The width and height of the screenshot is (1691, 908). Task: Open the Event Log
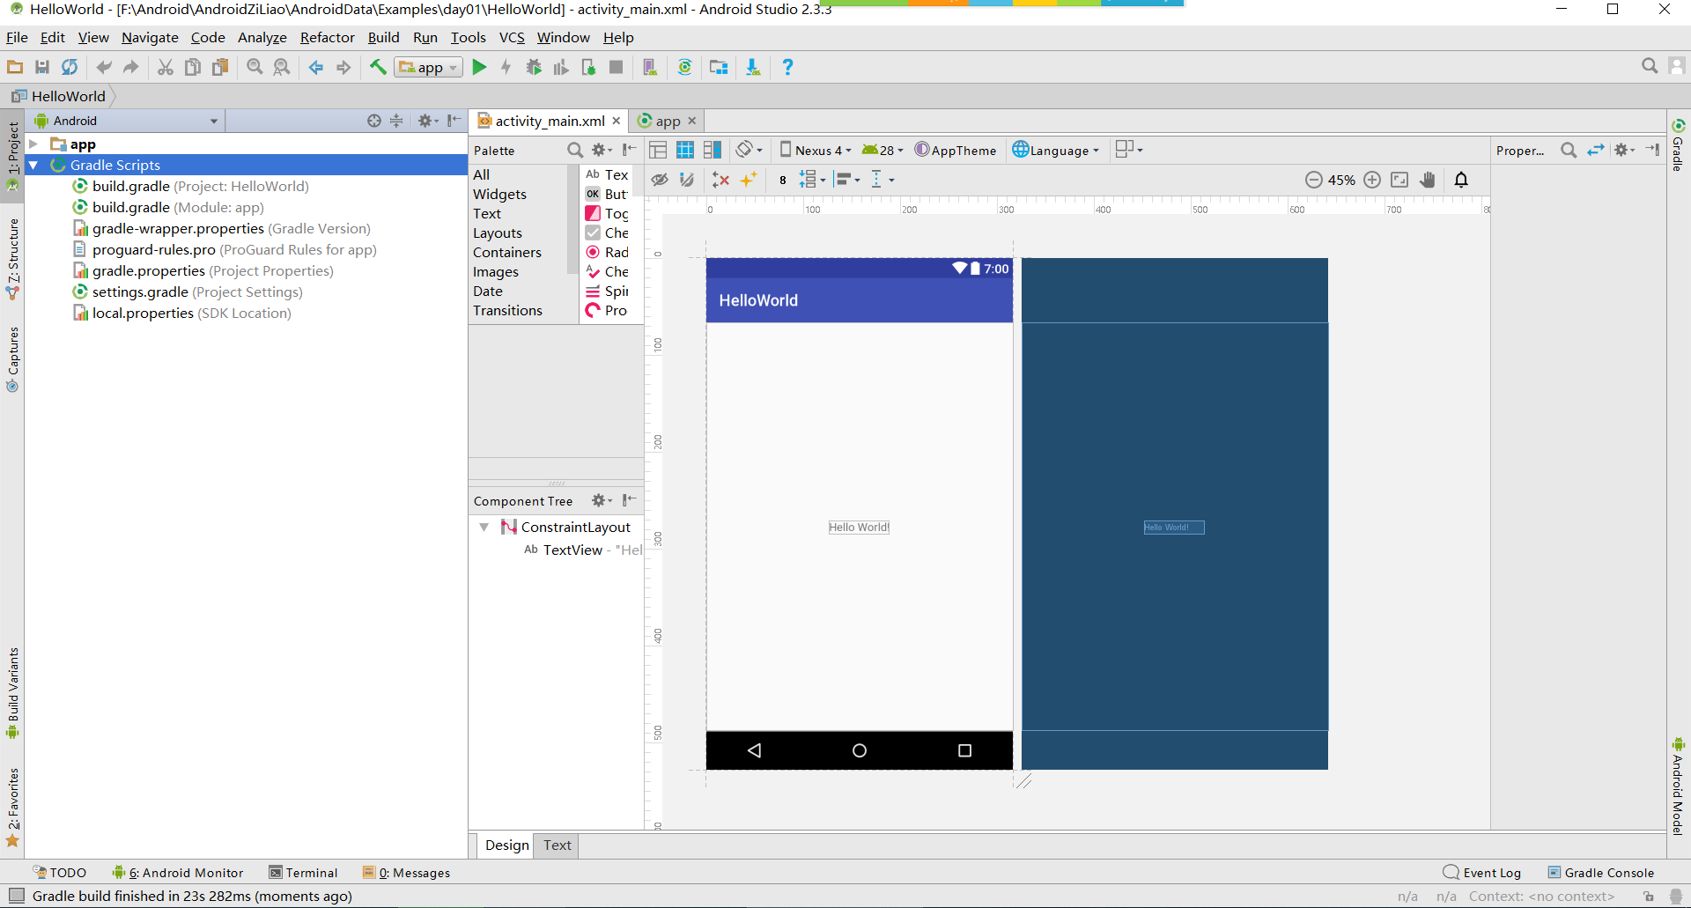1482,872
